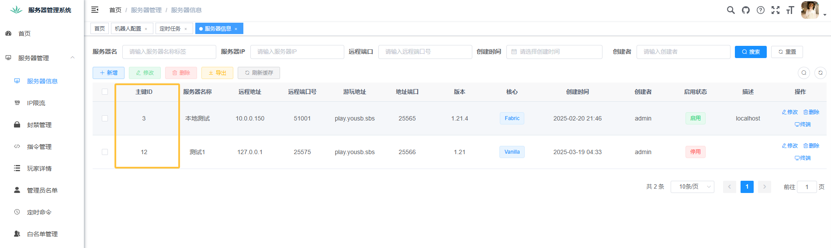
Task: Click 首页 in the breadcrumb
Action: click(x=115, y=10)
